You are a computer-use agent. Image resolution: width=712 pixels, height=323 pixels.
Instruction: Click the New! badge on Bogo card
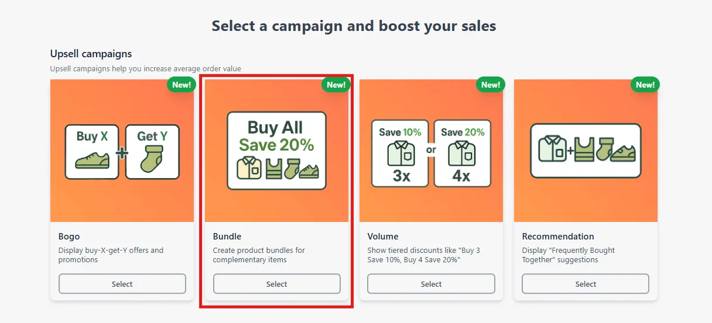coord(182,85)
